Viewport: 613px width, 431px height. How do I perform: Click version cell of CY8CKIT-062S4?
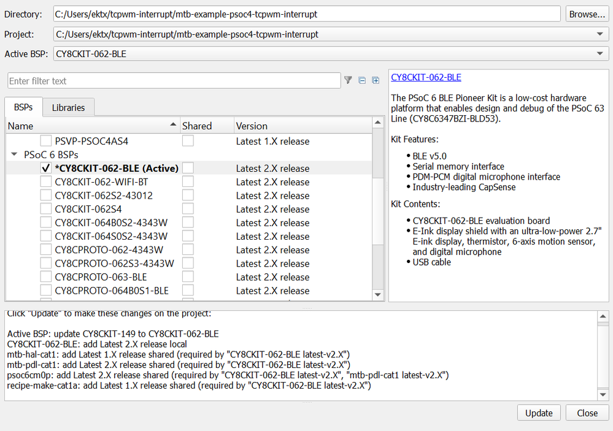(x=272, y=209)
